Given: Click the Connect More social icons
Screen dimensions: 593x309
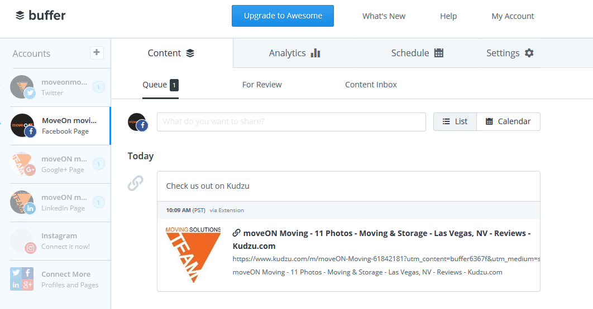Looking at the screenshot, I should 22,279.
